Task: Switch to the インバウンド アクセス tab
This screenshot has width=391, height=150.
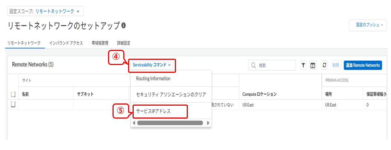Action: tap(66, 43)
